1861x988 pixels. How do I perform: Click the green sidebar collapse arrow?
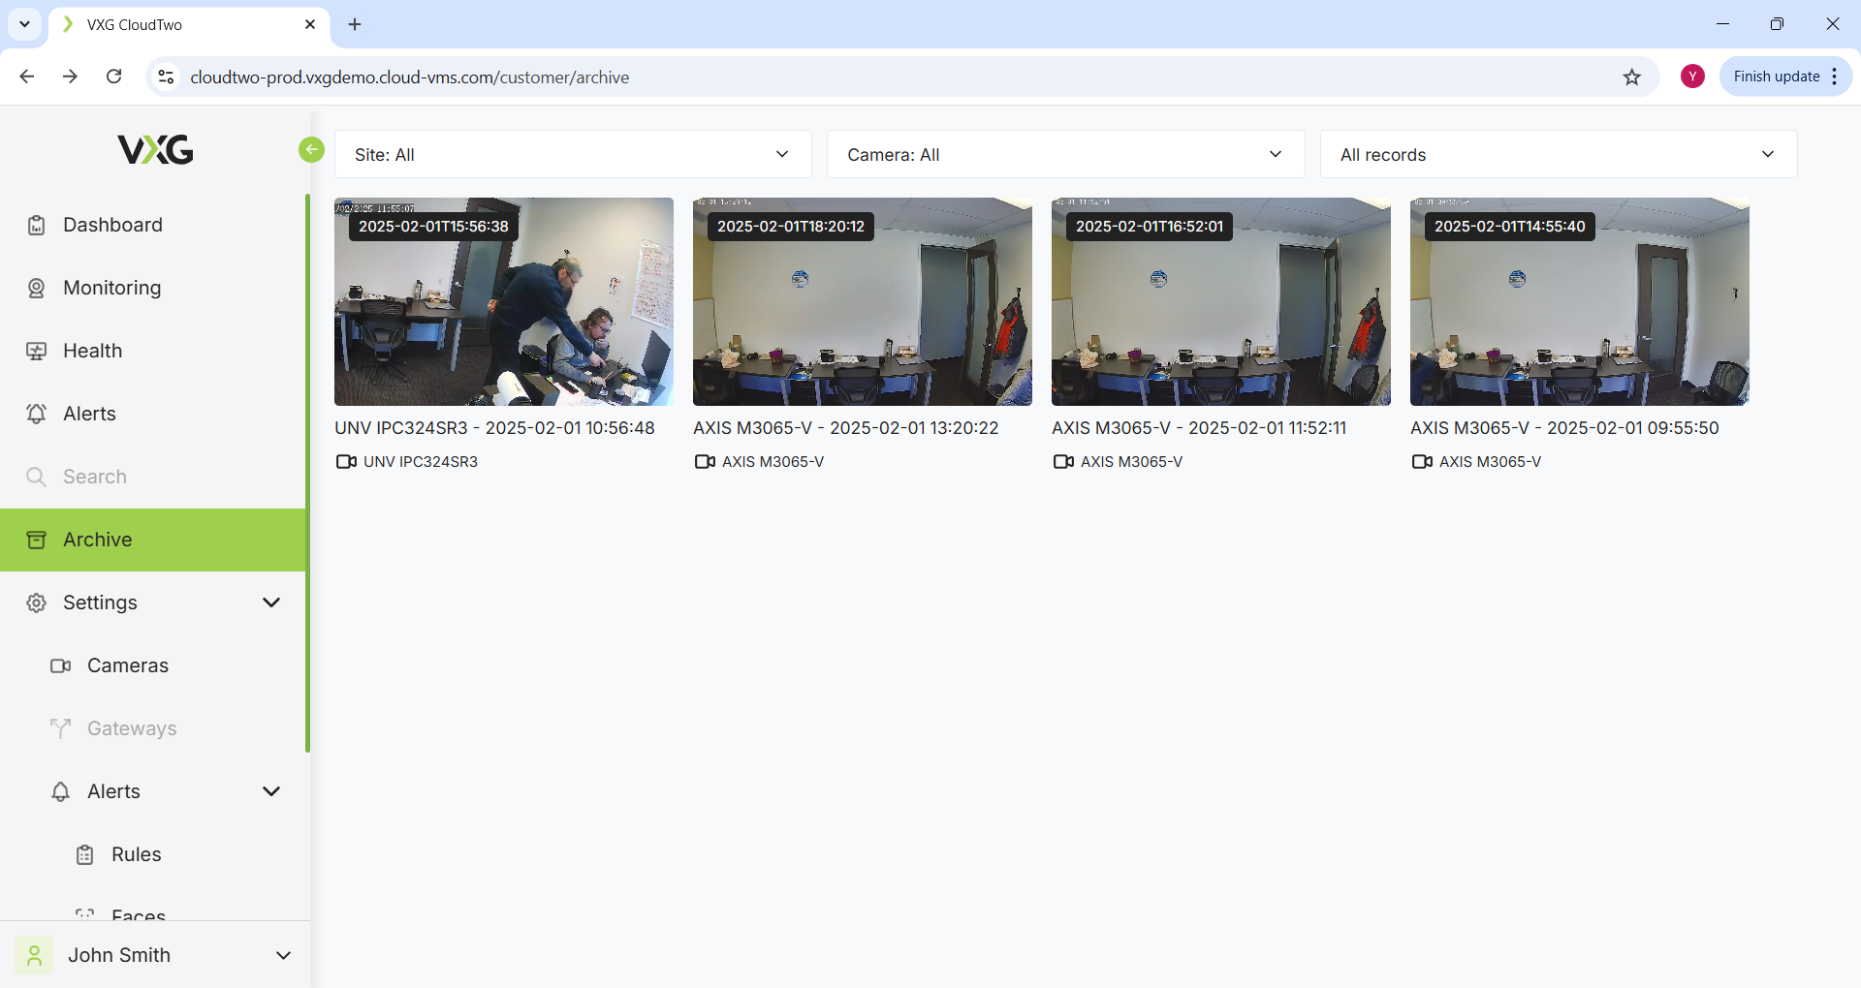(311, 149)
